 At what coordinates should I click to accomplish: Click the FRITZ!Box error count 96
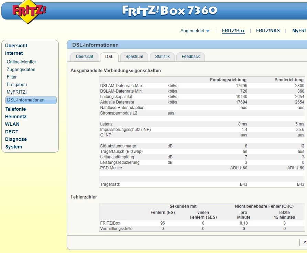[163, 223]
